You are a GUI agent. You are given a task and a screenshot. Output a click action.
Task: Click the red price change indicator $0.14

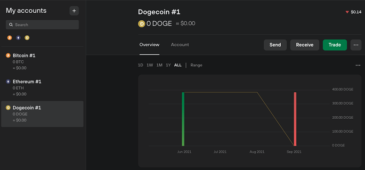coord(353,12)
